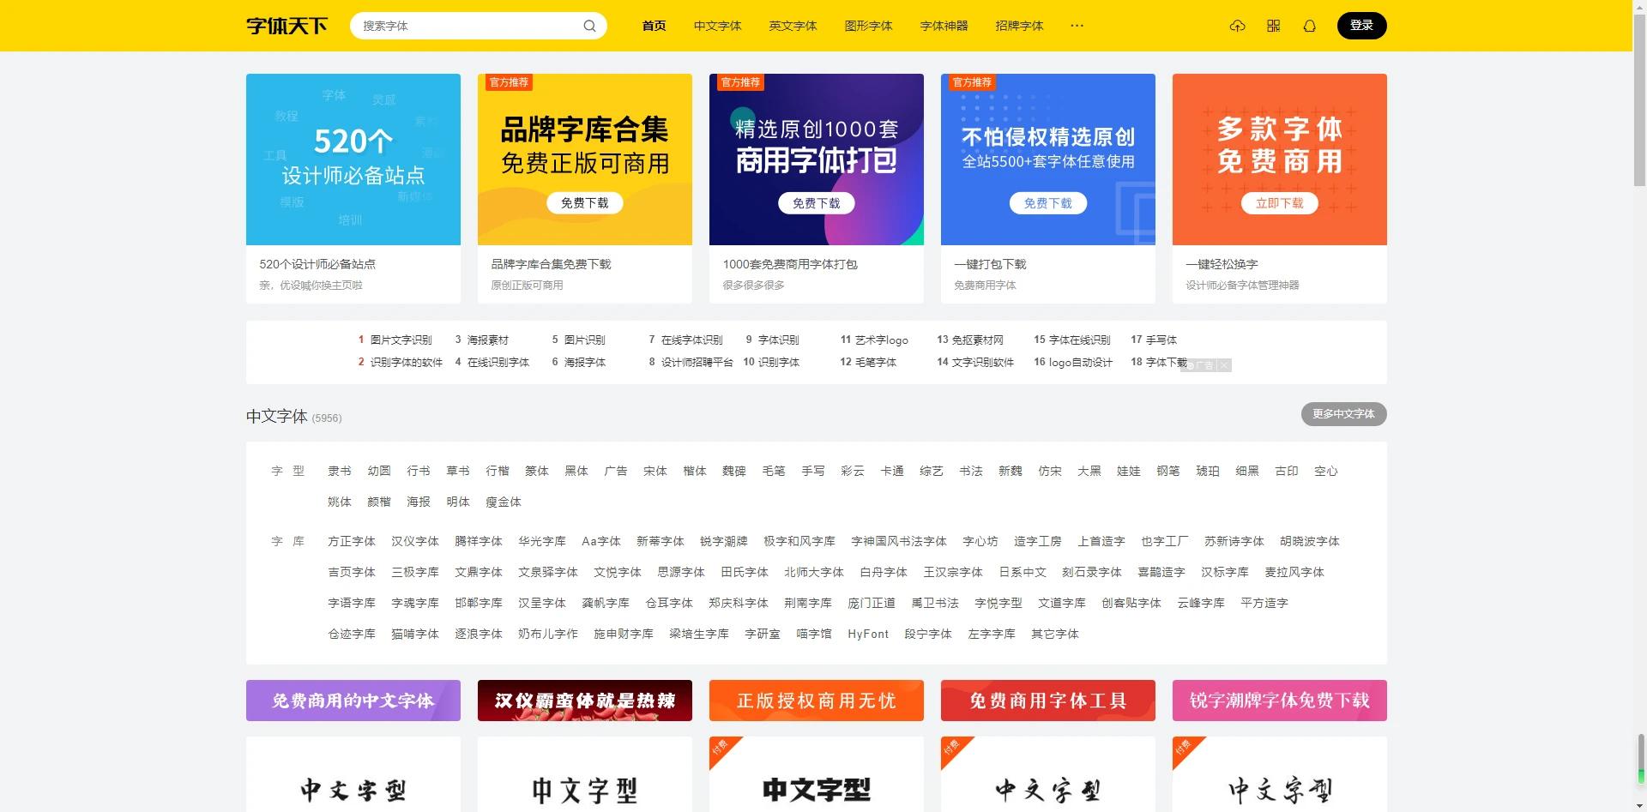Open the 方正字体 foundry link
Screen dimensions: 1647x812
tap(352, 541)
